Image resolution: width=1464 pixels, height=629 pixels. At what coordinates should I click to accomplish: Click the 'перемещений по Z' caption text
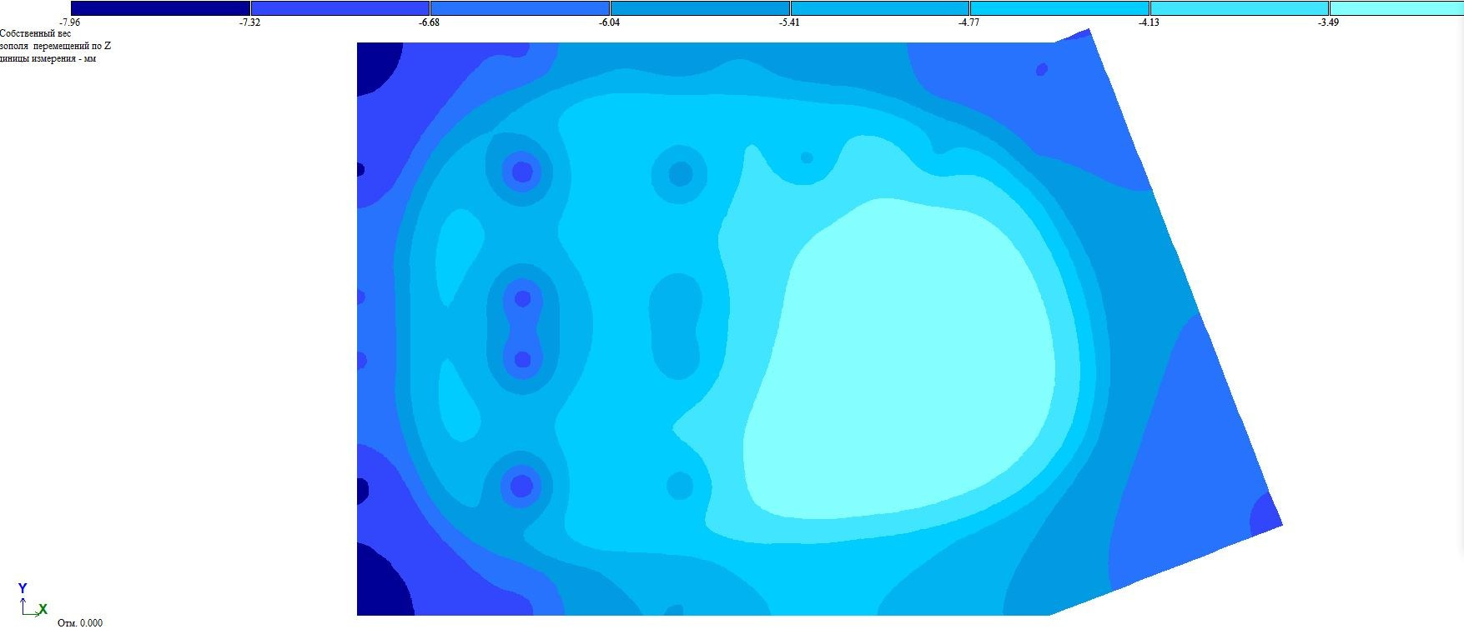click(72, 47)
